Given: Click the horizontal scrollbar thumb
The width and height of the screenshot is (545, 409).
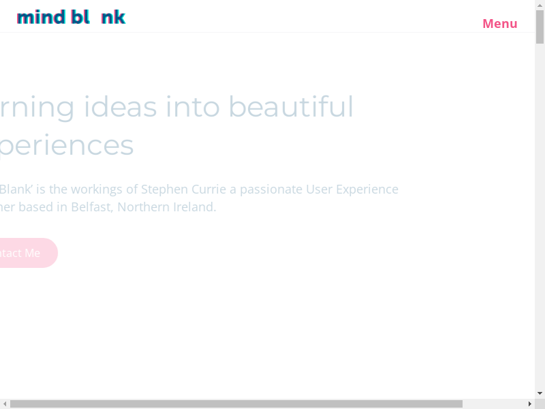Looking at the screenshot, I should coord(235,404).
